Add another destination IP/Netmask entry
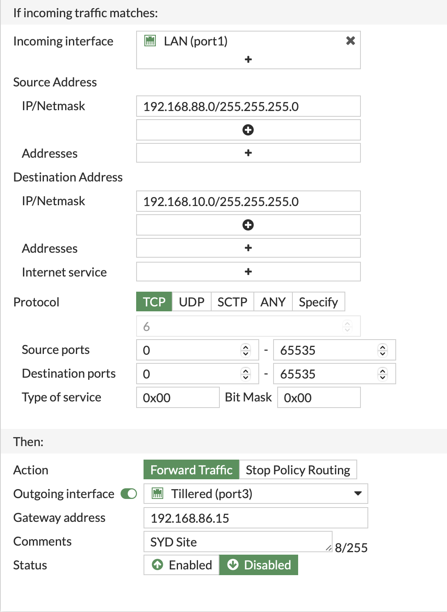This screenshot has width=447, height=612. 248,224
